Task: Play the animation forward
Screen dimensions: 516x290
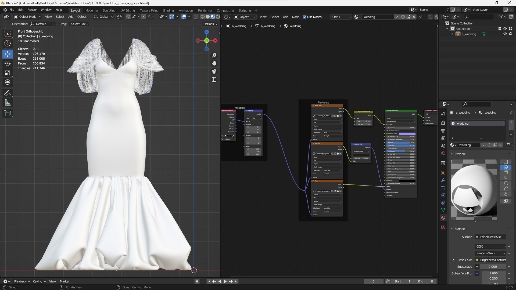Action: pyautogui.click(x=225, y=281)
